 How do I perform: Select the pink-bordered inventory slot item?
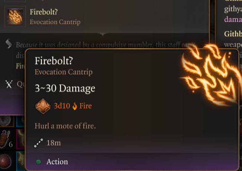click(21, 140)
